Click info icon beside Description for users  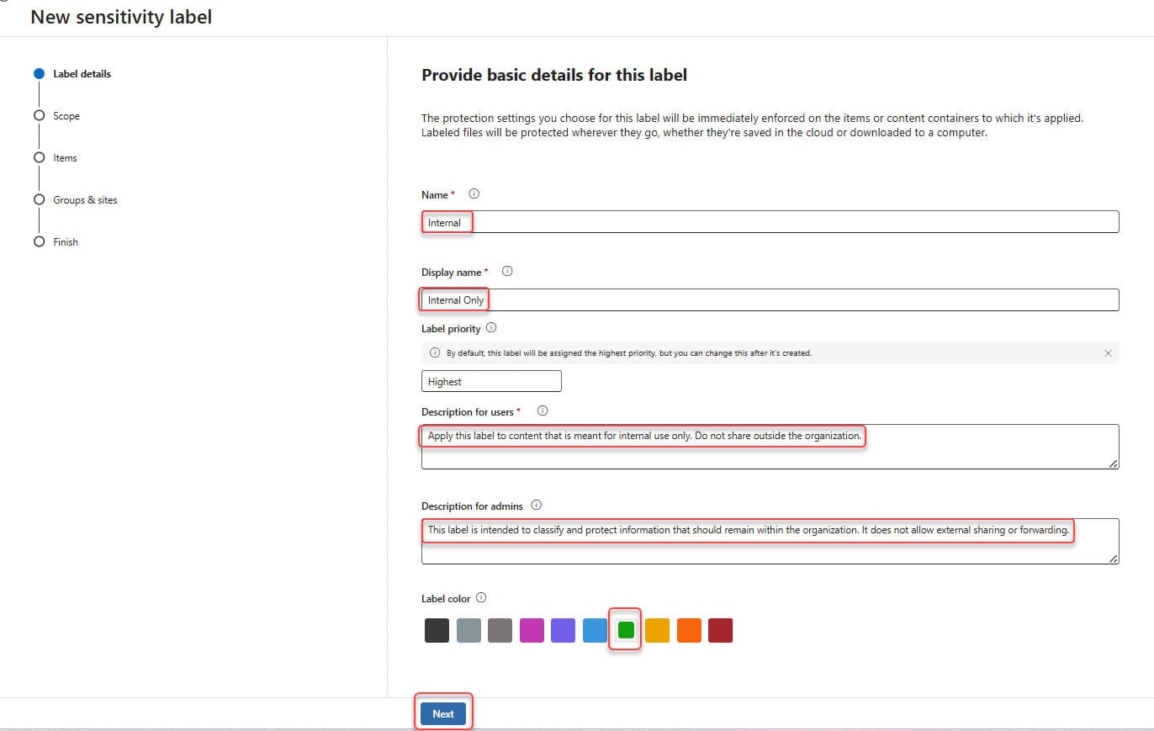coord(543,411)
